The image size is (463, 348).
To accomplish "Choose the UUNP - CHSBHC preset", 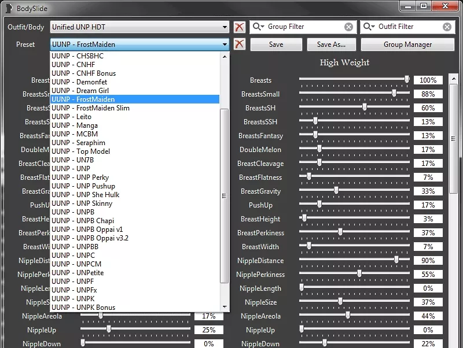I will point(135,56).
